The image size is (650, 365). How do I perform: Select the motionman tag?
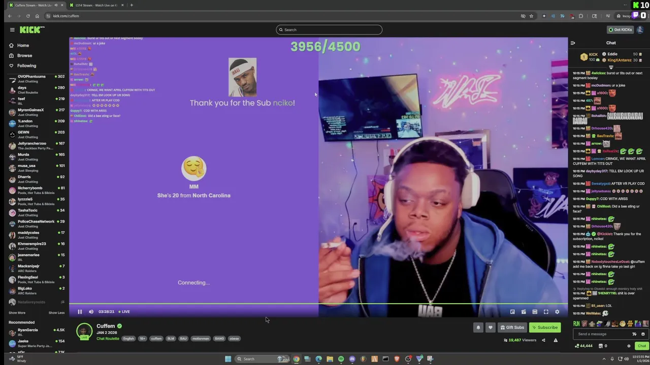(x=201, y=339)
